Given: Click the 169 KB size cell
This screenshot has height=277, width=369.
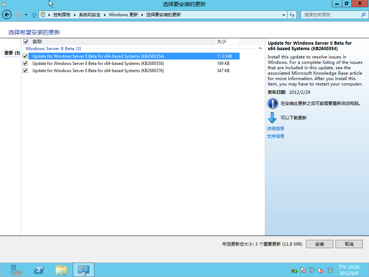Looking at the screenshot, I should pos(223,63).
